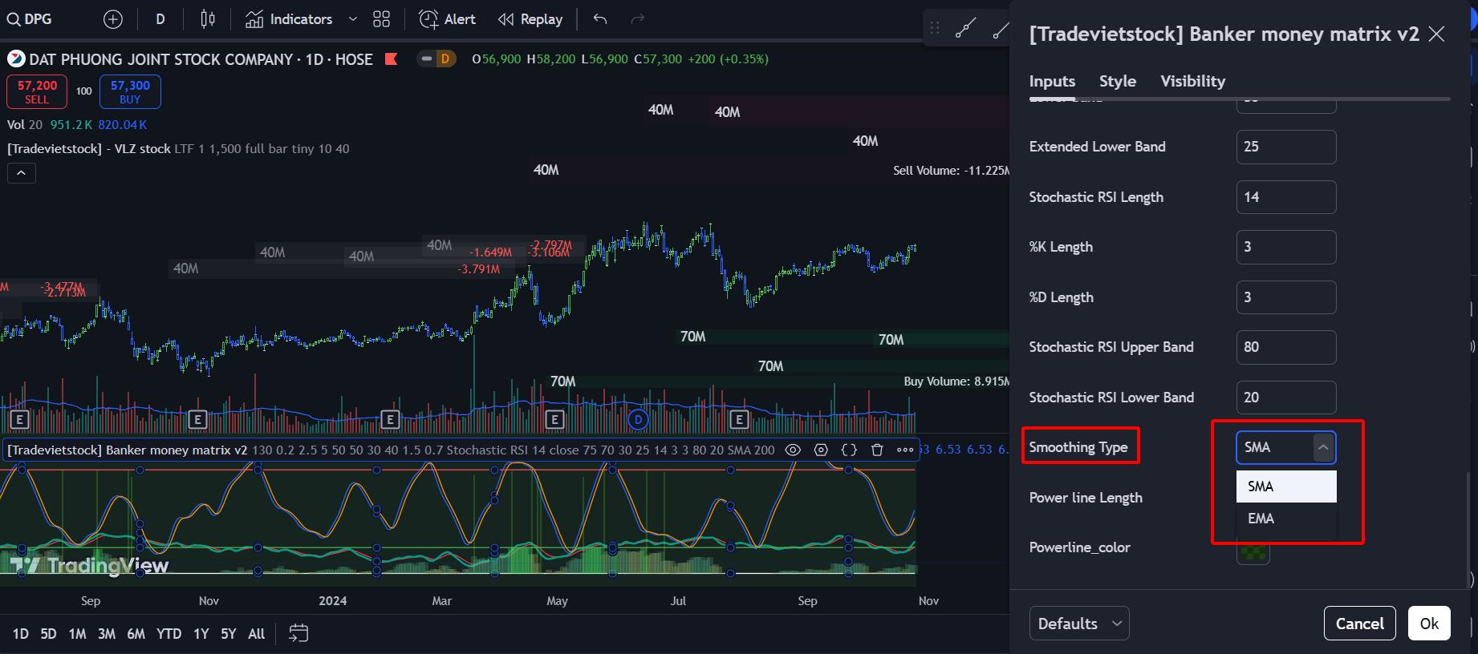Redo the last chart action
This screenshot has height=654, width=1478.
[x=638, y=19]
